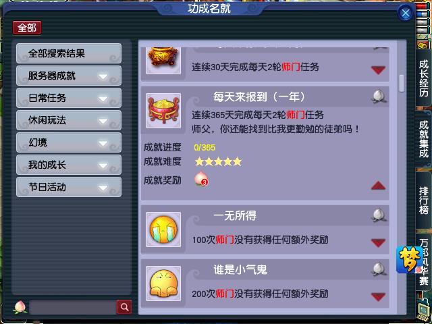Viewport: 432px width, 324px height.
Task: Click the 梦 game logo icon
Action: coord(410,260)
